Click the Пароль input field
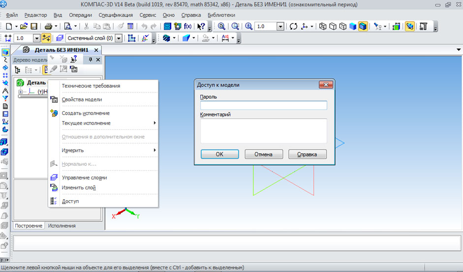 pyautogui.click(x=264, y=105)
